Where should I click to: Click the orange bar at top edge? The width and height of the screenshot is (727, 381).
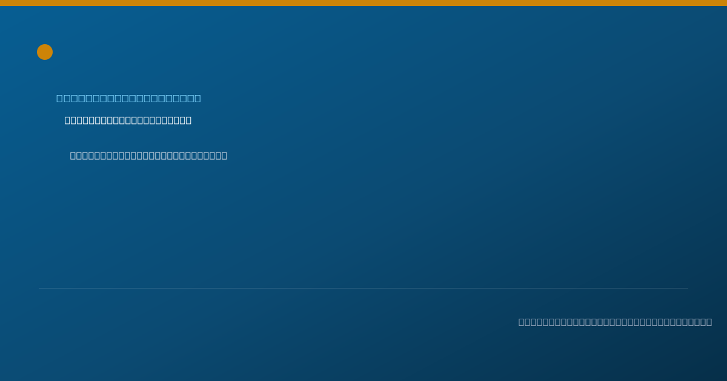tap(363, 3)
